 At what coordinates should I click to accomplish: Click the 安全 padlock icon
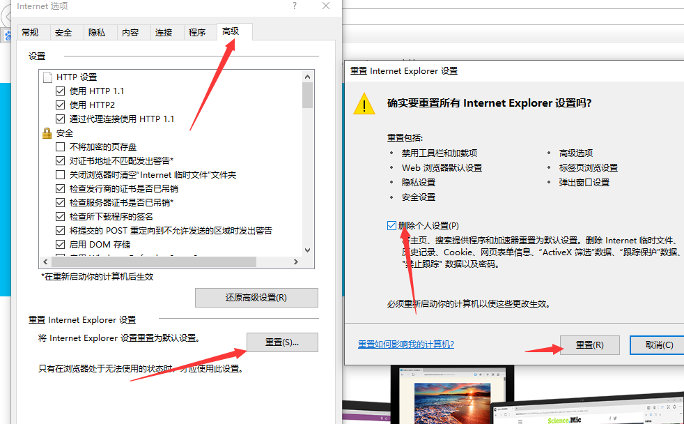tap(47, 133)
